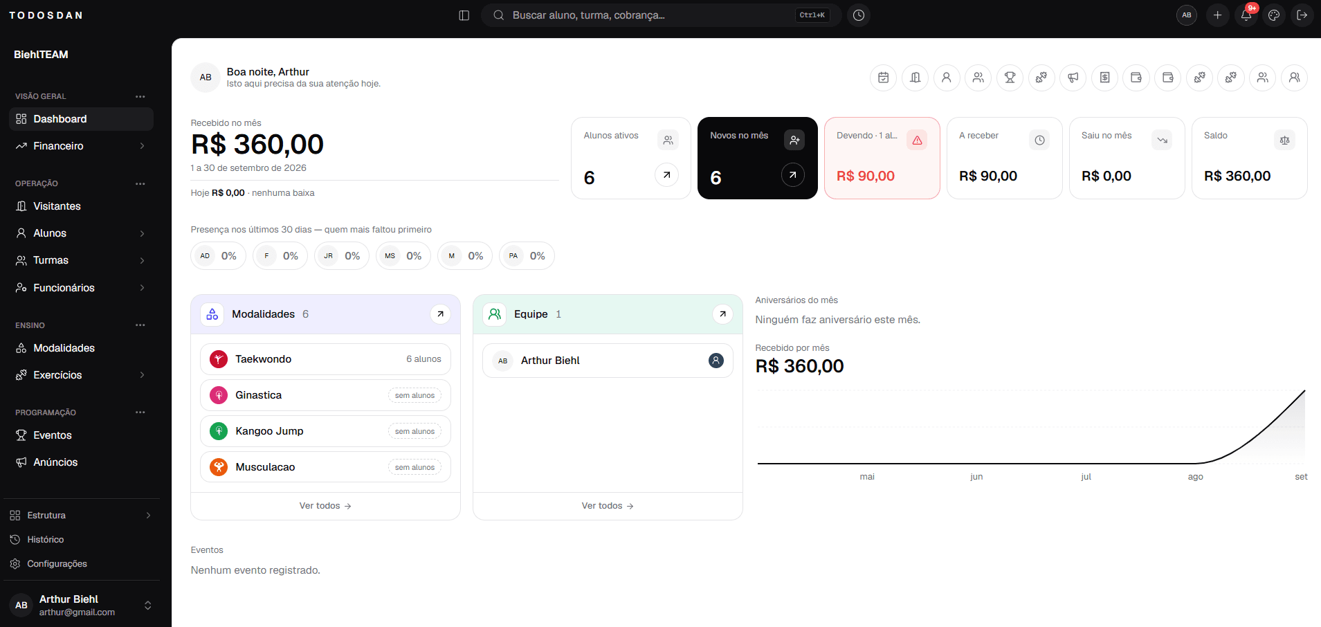Click Ver todos under Equipe
Screen dimensions: 1321x627
click(x=608, y=506)
